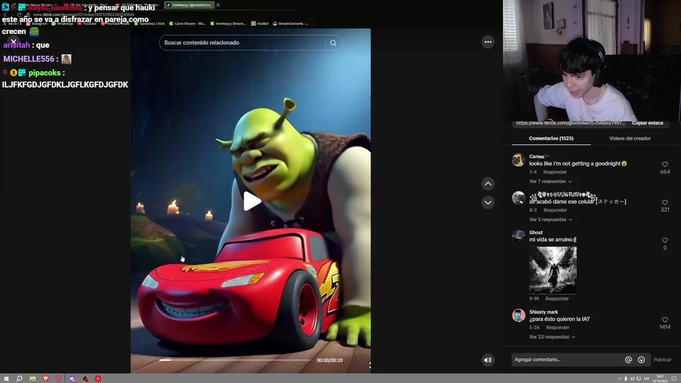Open taskbar volume control icon
Viewport: 681px width, 383px height.
(x=632, y=379)
